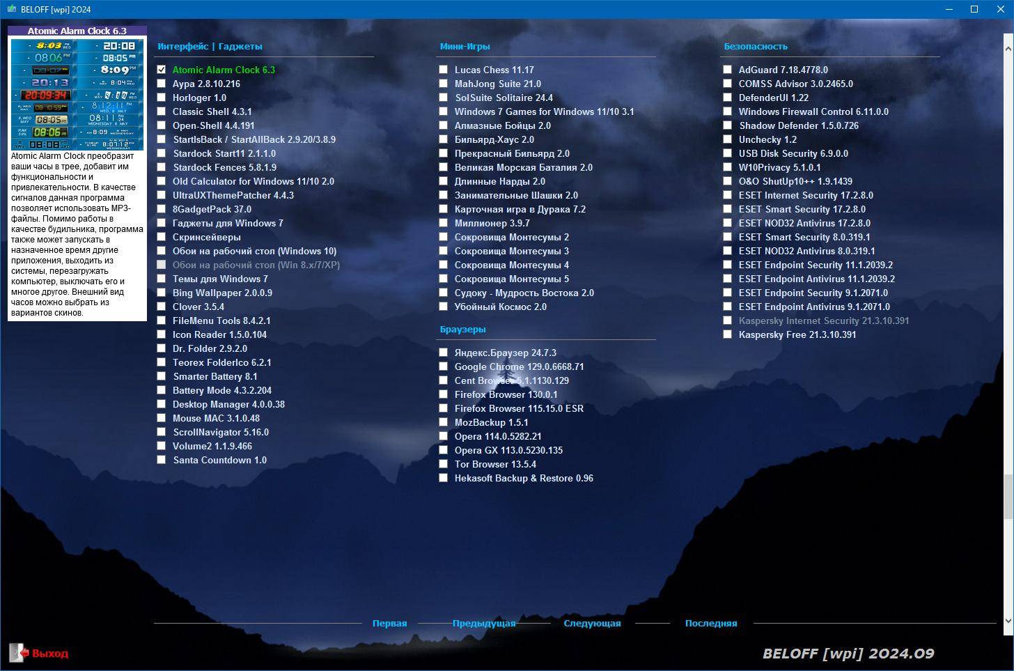Tick the SolSuite Solitaire 24.4 checkbox
Screen dimensions: 1014x671
(x=444, y=98)
